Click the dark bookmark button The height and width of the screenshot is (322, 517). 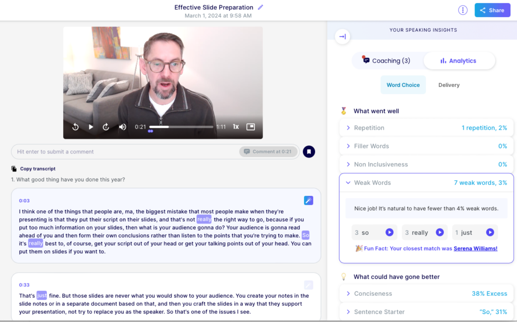tap(309, 151)
